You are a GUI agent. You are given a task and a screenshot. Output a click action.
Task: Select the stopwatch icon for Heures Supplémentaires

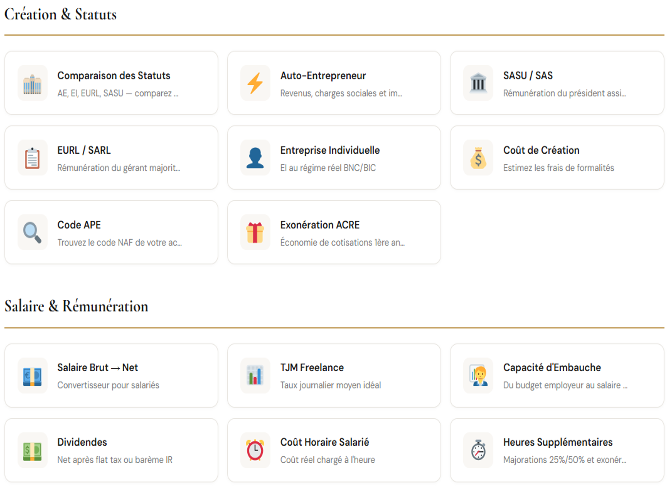[478, 450]
